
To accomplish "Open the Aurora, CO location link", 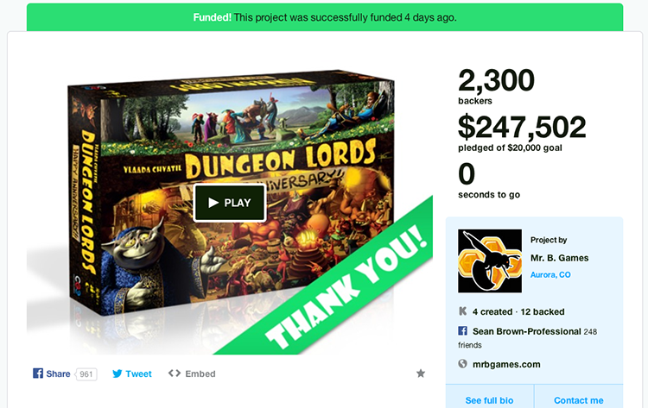I will [x=550, y=275].
